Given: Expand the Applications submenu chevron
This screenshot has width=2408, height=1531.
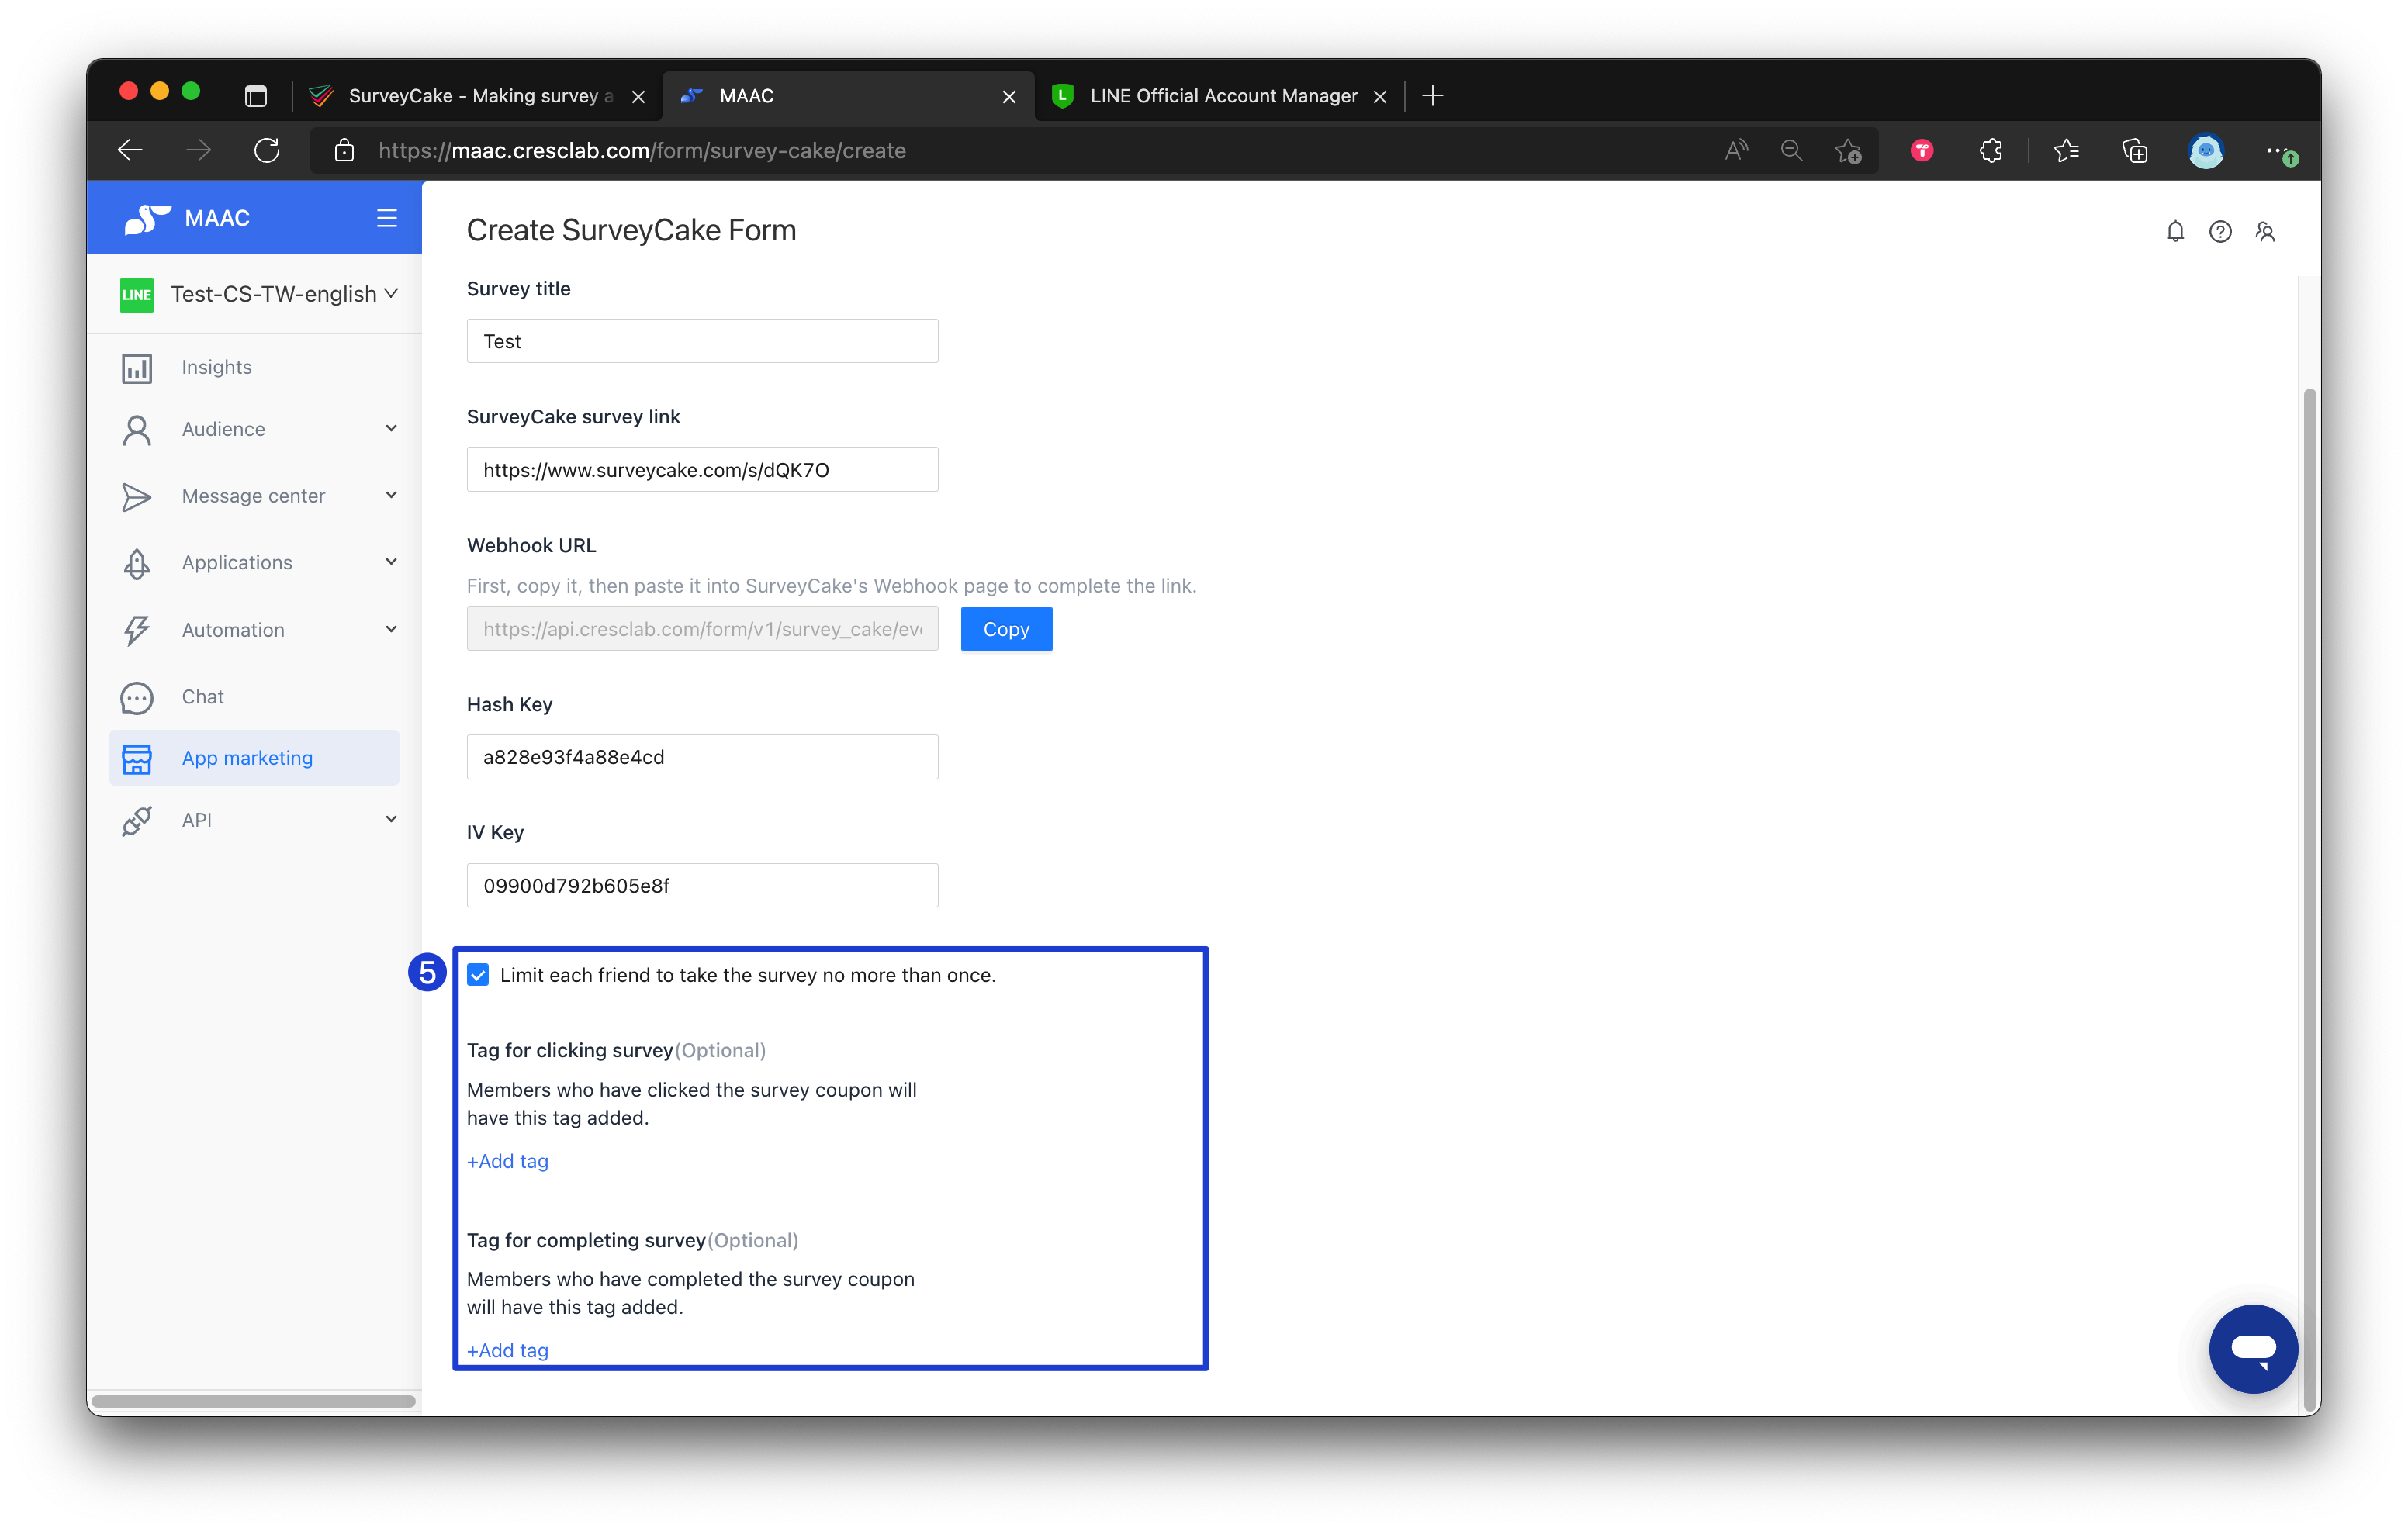Looking at the screenshot, I should click(x=391, y=563).
